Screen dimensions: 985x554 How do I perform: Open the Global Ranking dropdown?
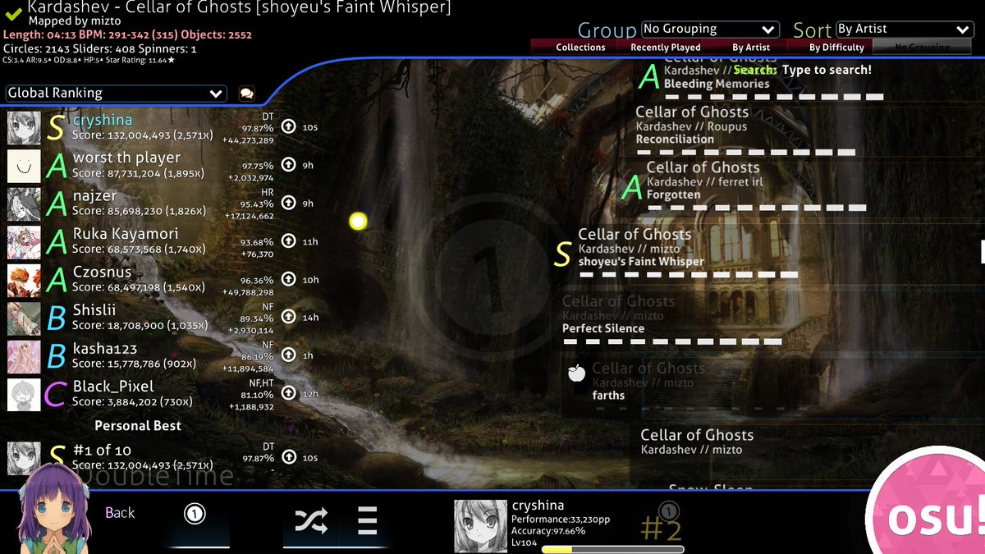pos(115,94)
